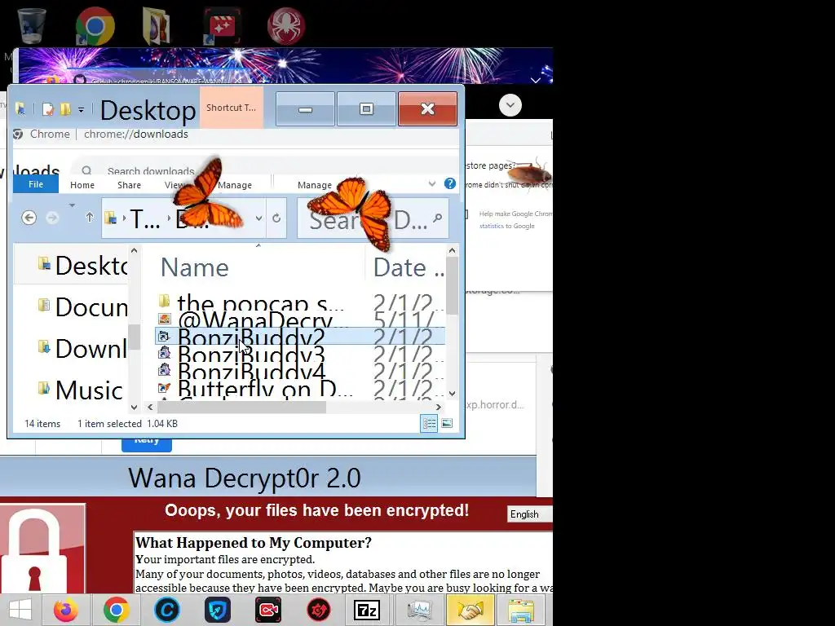Open the red film-clip app desktop icon
Viewport: 835px width, 626px height.
click(x=222, y=25)
